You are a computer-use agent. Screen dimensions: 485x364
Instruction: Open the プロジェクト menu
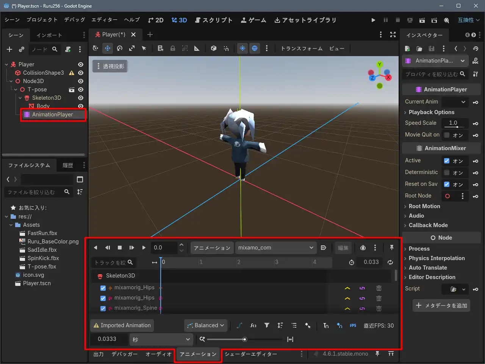[x=42, y=20]
